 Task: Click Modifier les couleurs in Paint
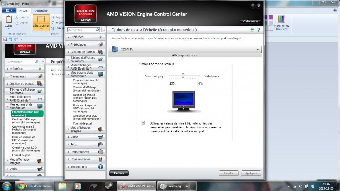tap(281, 23)
